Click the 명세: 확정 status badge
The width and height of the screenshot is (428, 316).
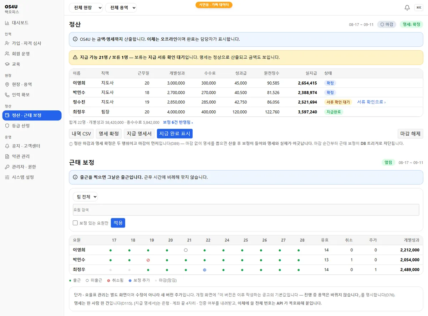tap(411, 25)
